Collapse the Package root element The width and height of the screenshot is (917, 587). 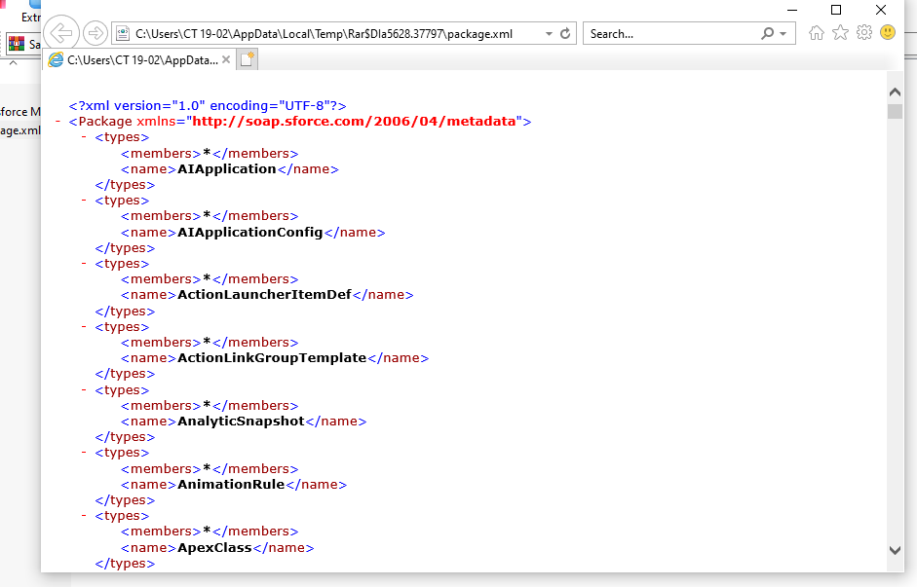pyautogui.click(x=57, y=122)
